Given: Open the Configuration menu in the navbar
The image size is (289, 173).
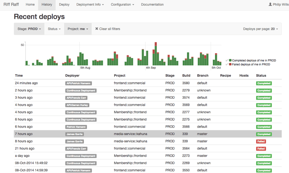Looking at the screenshot, I should [x=122, y=5].
